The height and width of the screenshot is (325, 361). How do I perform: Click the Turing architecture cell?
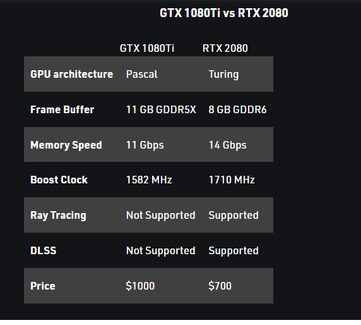pyautogui.click(x=223, y=75)
